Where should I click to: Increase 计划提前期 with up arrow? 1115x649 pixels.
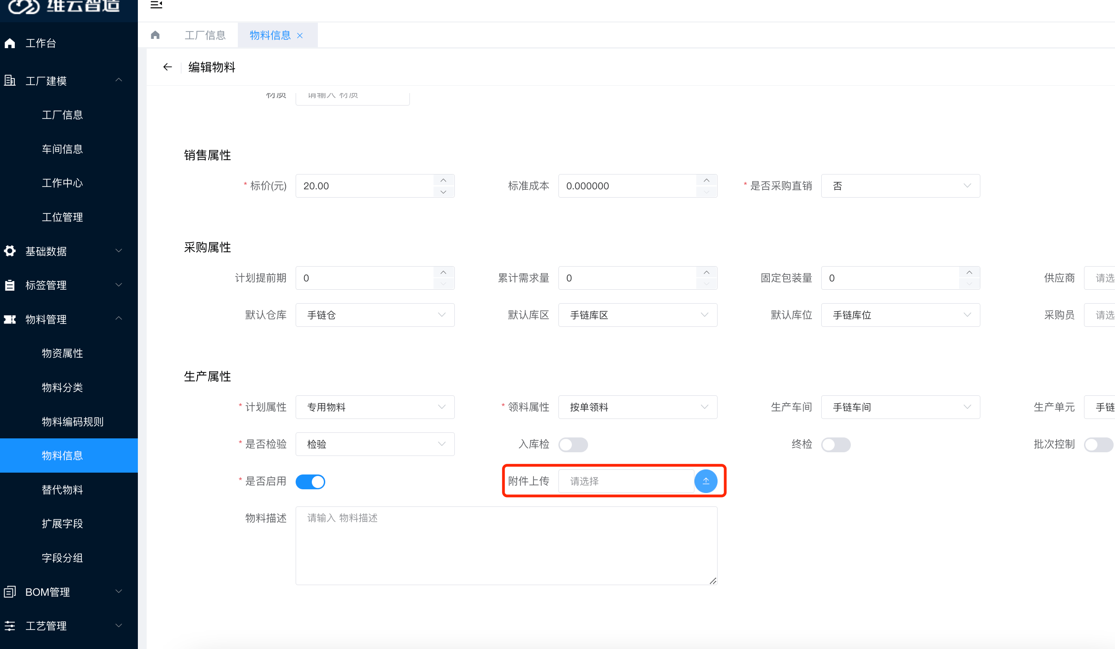[x=444, y=272]
